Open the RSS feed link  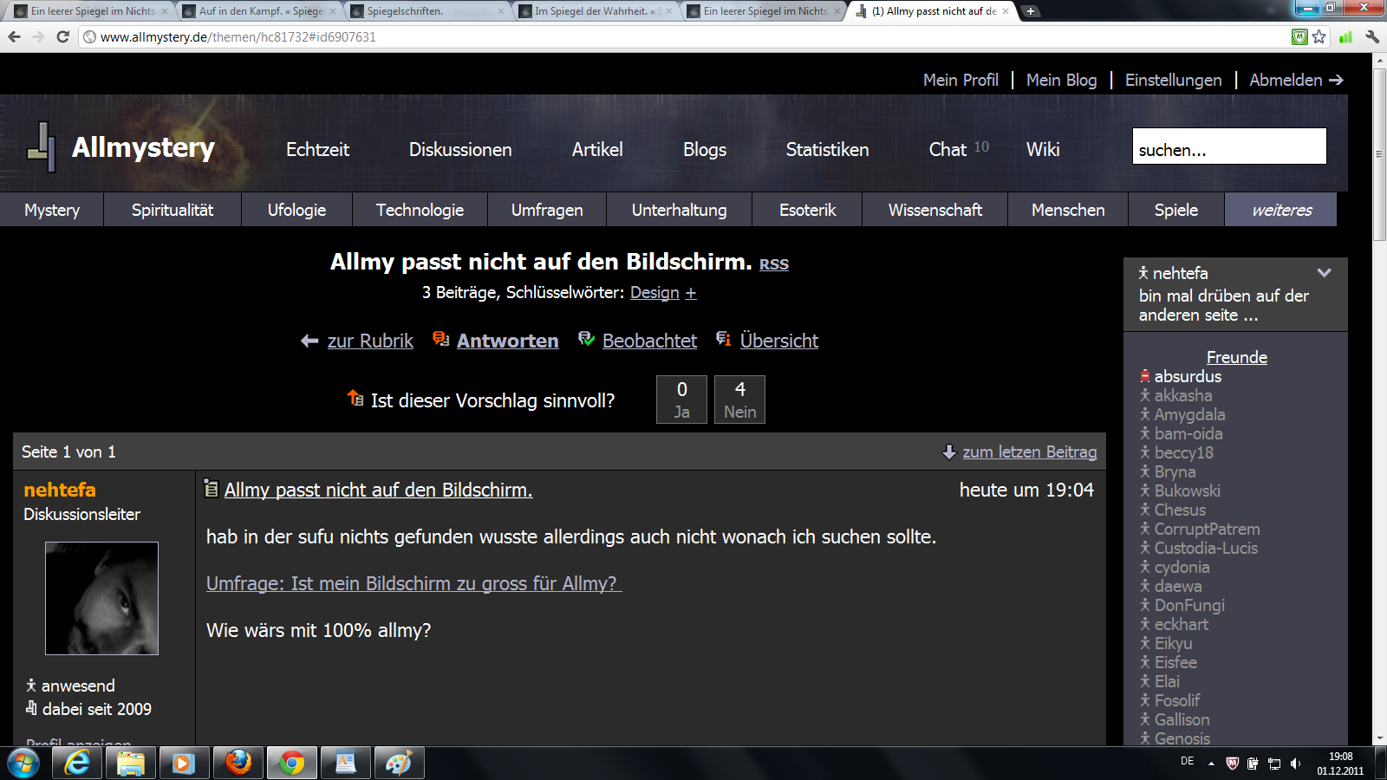pyautogui.click(x=774, y=264)
